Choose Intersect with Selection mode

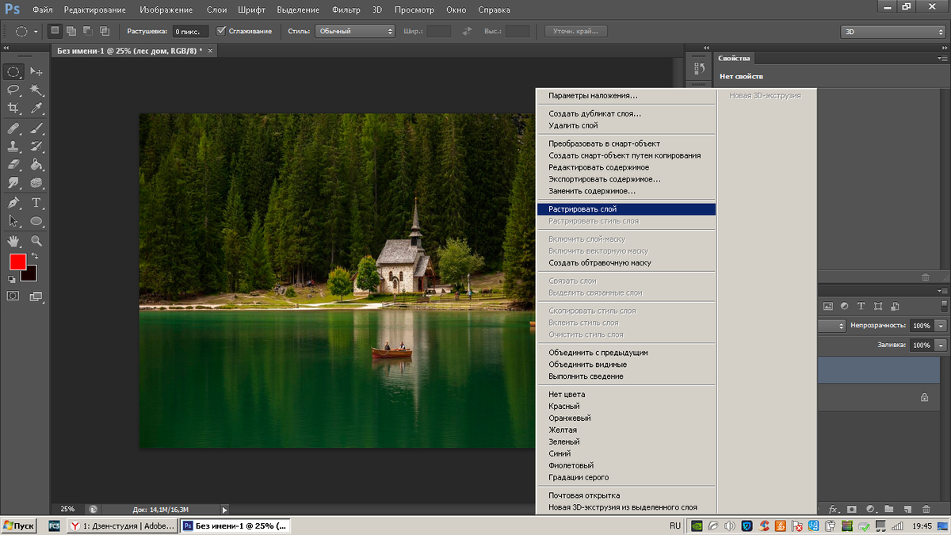tap(105, 31)
